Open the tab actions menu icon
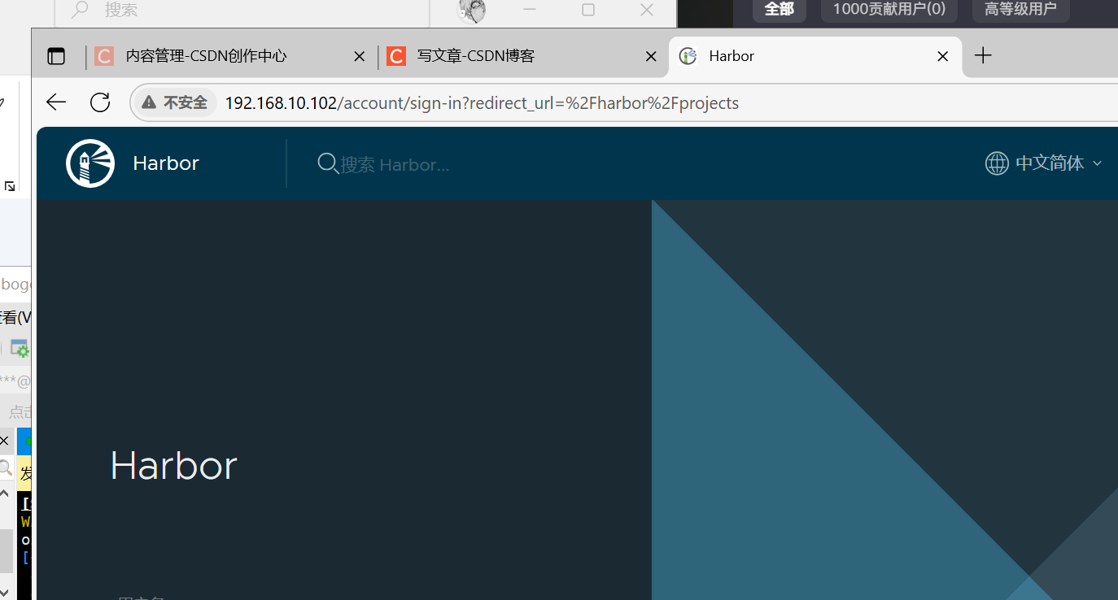Image resolution: width=1118 pixels, height=600 pixels. pyautogui.click(x=56, y=56)
